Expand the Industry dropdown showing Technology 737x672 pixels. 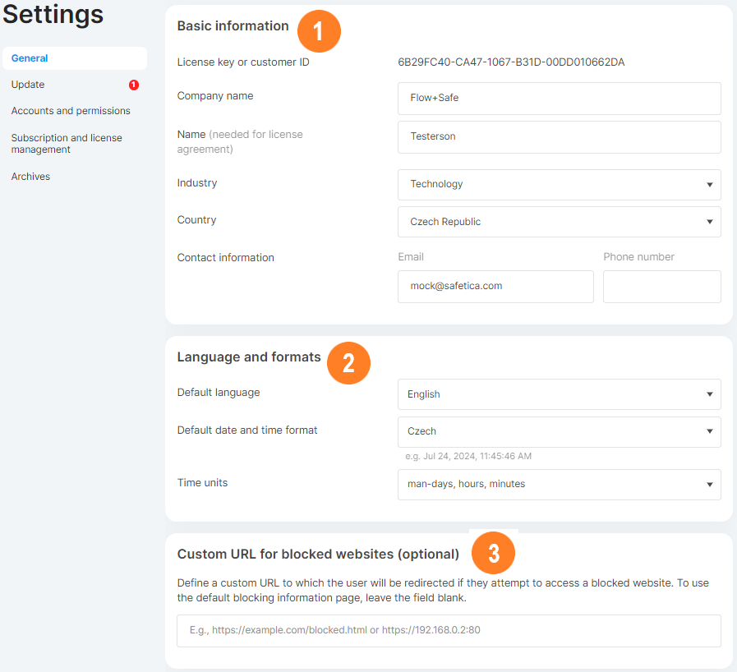(559, 185)
